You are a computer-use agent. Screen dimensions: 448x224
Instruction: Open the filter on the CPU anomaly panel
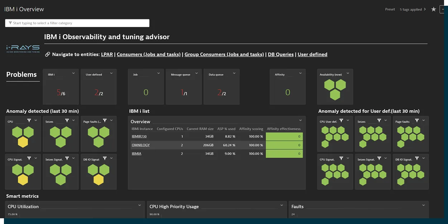click(x=29, y=120)
